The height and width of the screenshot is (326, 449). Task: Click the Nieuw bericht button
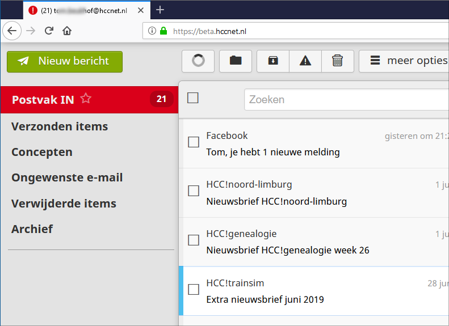click(65, 62)
